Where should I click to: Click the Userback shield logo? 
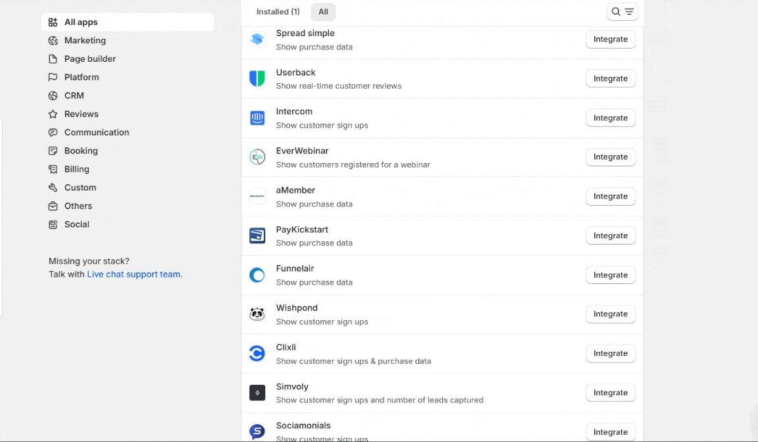tap(257, 78)
